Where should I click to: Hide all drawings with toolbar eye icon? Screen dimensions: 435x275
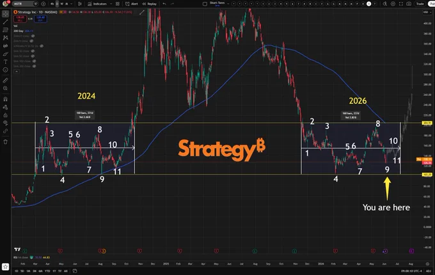coord(5,123)
